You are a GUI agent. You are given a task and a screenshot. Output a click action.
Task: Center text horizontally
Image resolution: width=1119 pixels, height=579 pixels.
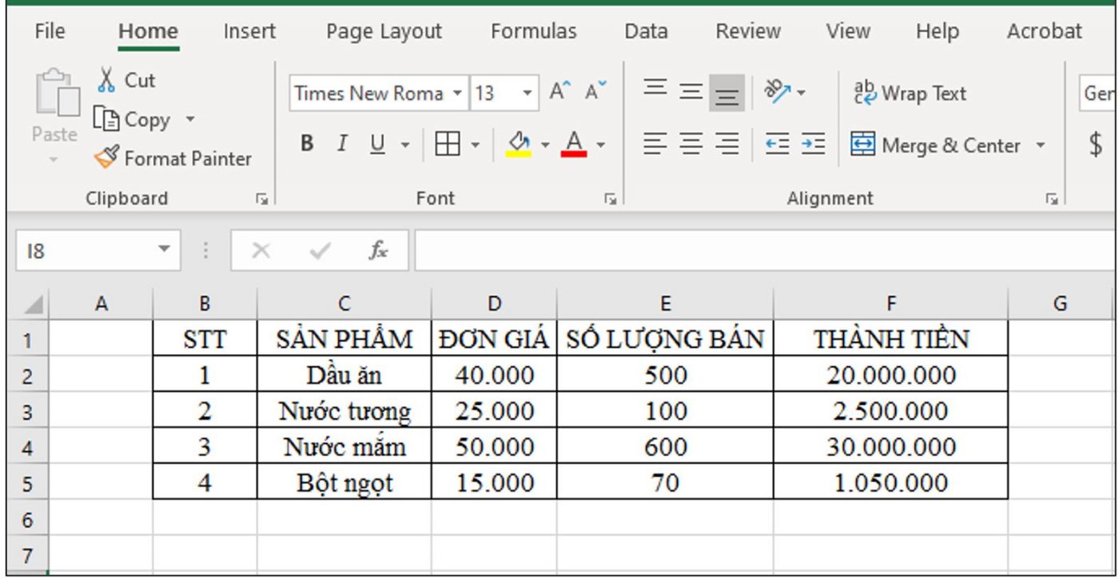click(x=691, y=146)
